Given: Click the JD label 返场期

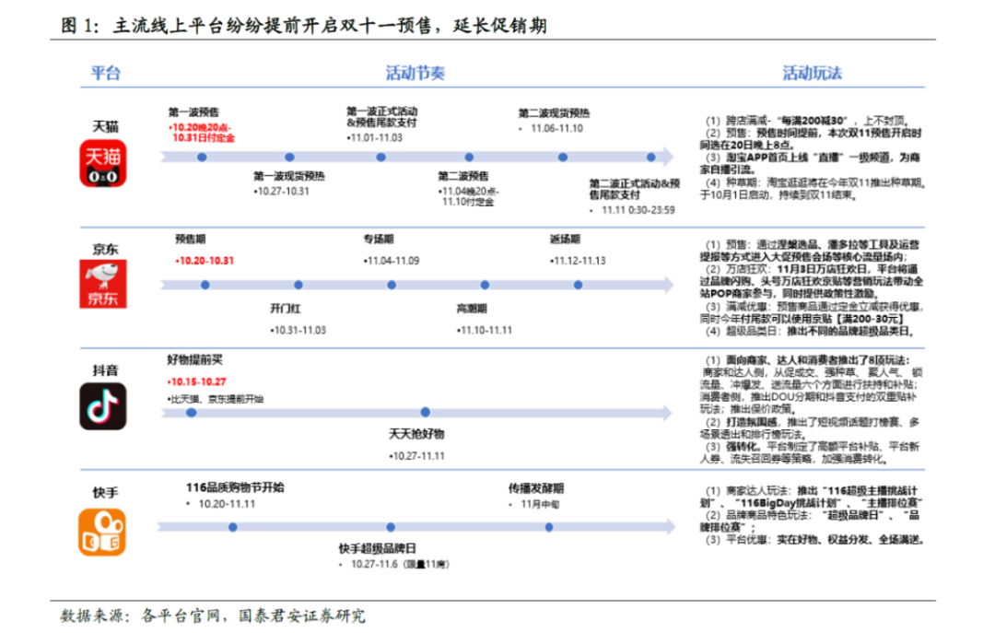Looking at the screenshot, I should (565, 240).
